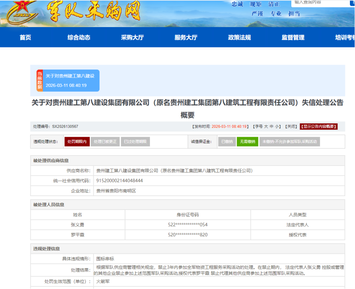The width and height of the screenshot is (355, 289).
Task: Select the 首页 navigation menu
Action: click(25, 37)
